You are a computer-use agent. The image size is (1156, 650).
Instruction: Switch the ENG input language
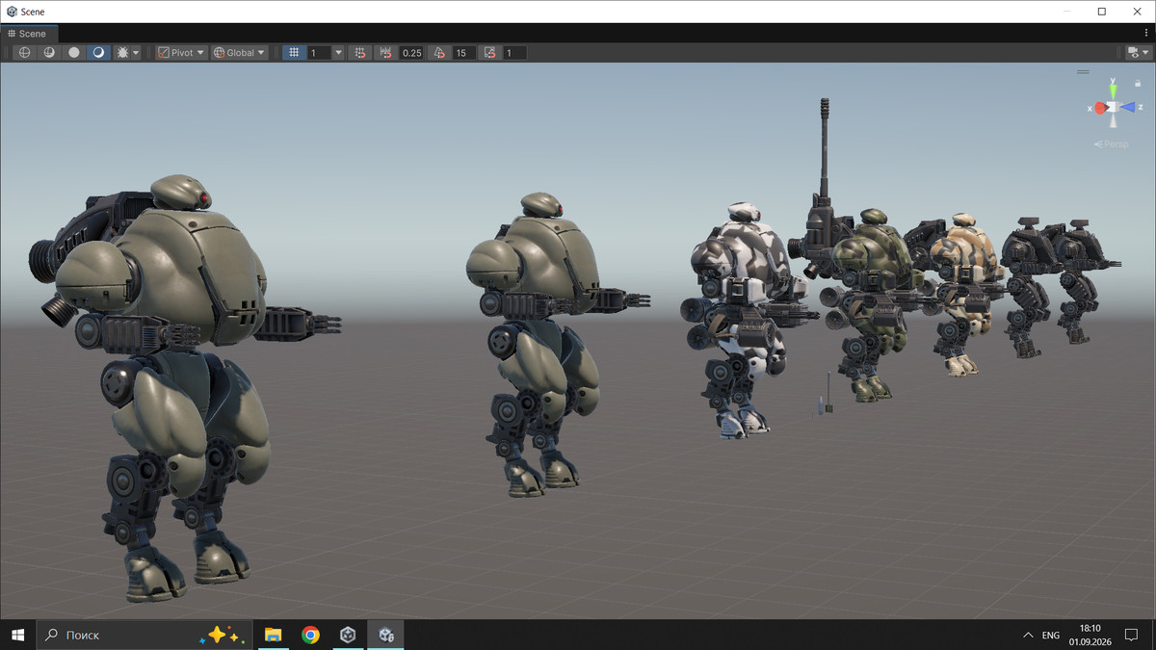point(1051,636)
